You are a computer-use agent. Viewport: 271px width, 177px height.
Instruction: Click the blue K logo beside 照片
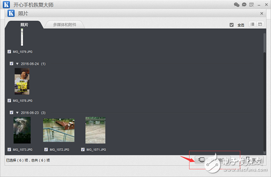point(11,13)
